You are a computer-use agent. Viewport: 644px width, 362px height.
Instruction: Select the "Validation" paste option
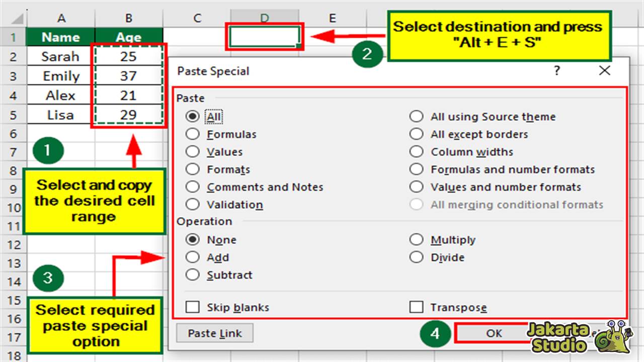click(x=193, y=204)
